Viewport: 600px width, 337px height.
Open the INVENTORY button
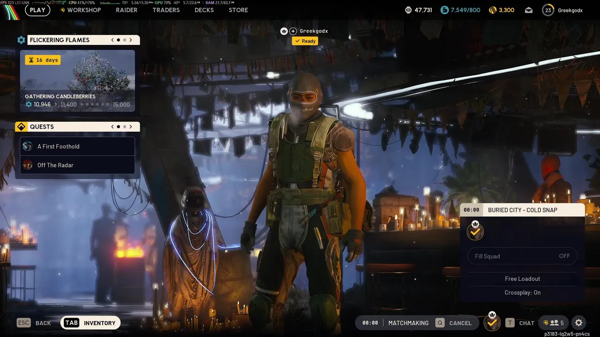click(90, 323)
